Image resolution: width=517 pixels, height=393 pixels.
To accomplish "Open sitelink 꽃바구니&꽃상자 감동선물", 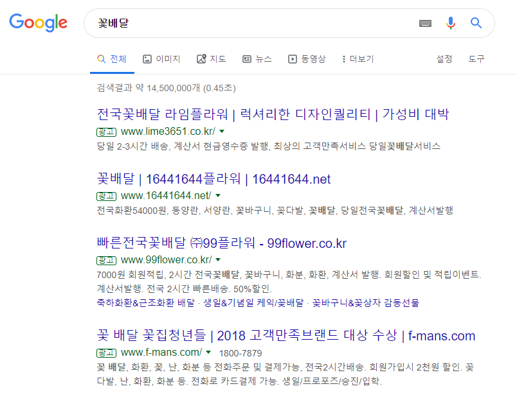I will pyautogui.click(x=366, y=302).
